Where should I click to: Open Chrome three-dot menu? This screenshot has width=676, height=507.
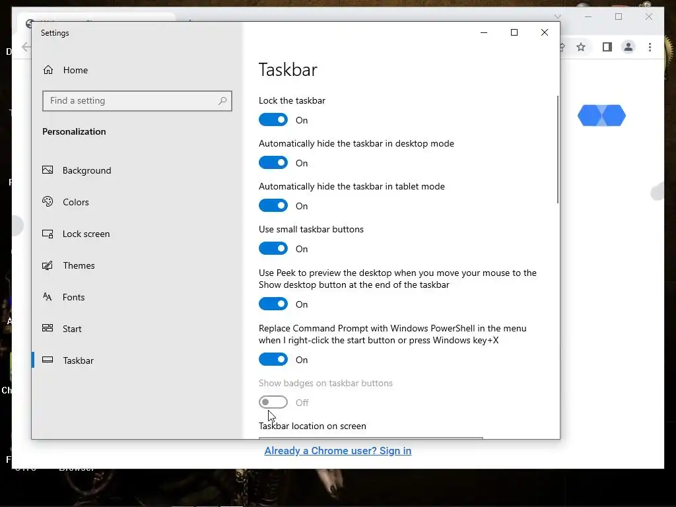tap(650, 47)
